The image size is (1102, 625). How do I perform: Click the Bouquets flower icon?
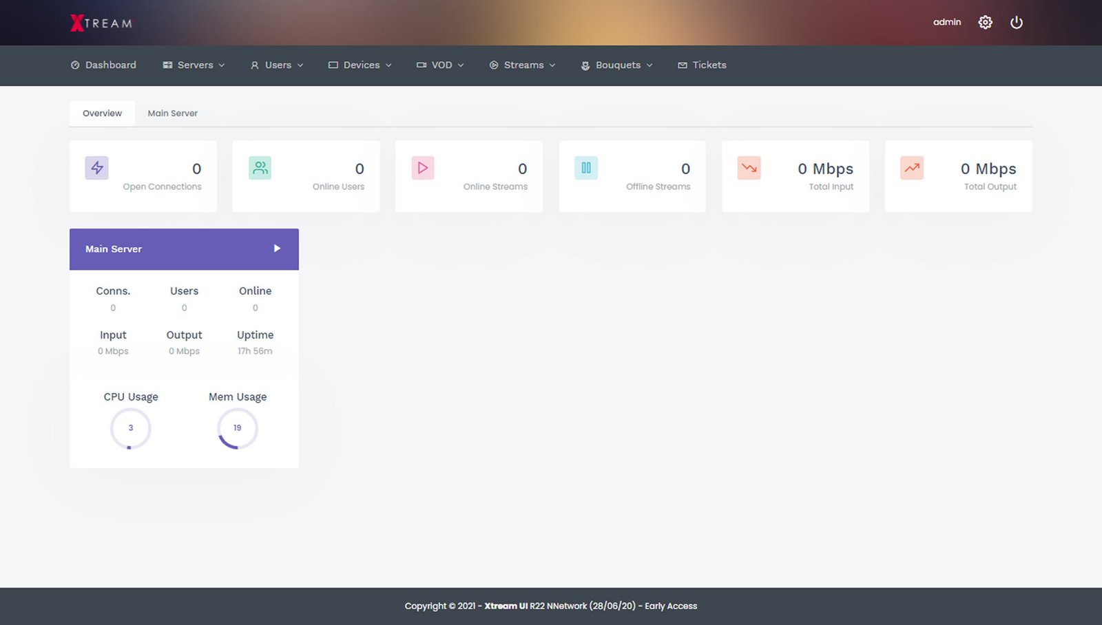[585, 65]
